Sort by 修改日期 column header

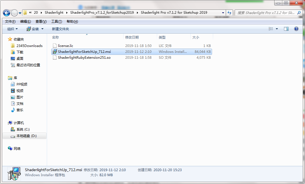click(140, 37)
